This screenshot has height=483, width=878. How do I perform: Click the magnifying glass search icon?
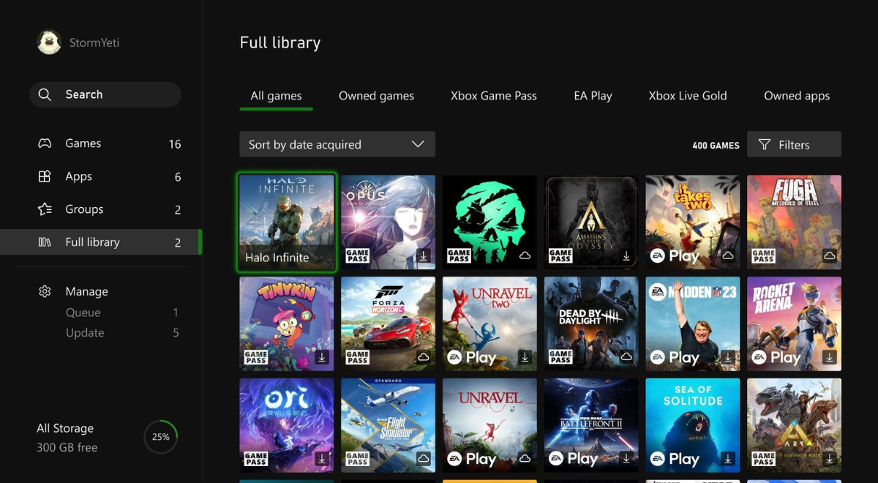[45, 94]
